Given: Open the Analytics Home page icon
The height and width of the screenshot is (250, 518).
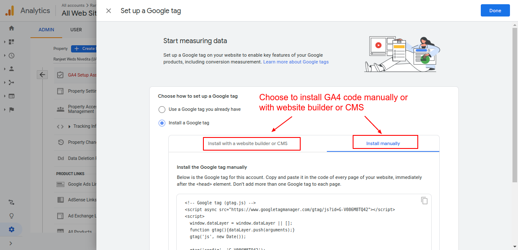Looking at the screenshot, I should click(11, 27).
